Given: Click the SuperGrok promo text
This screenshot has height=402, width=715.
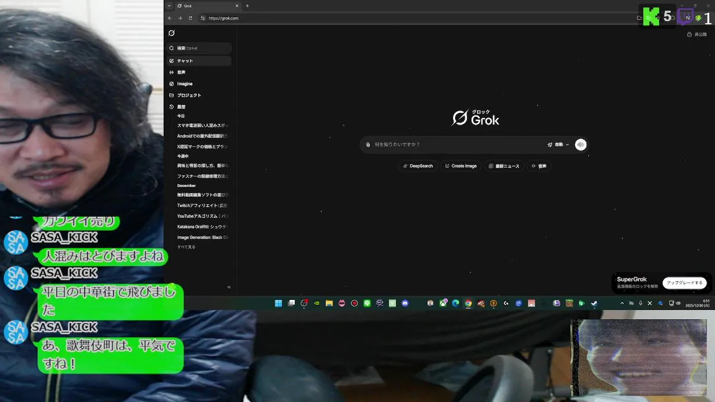Looking at the screenshot, I should (x=632, y=279).
